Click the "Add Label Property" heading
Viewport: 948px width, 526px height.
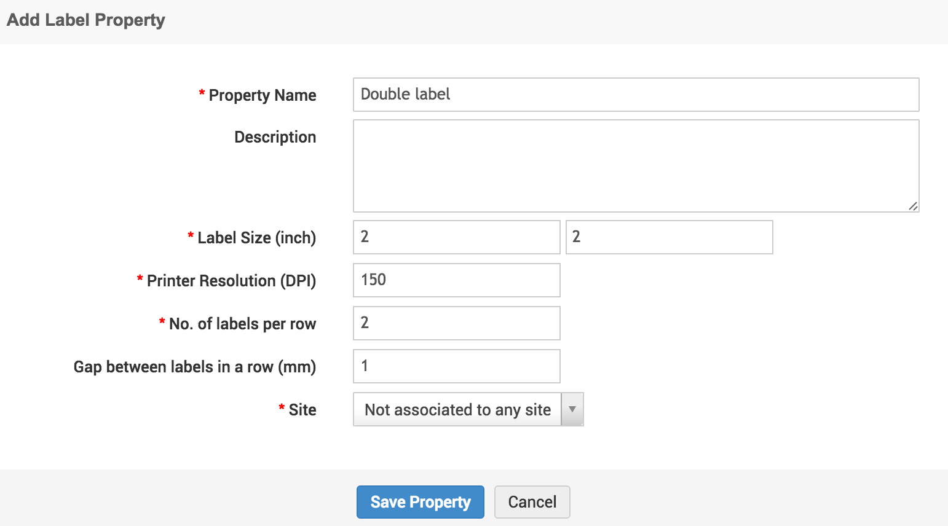tap(86, 20)
